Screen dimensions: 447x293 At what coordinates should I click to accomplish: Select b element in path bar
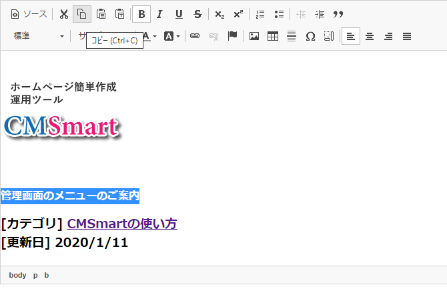[47, 275]
